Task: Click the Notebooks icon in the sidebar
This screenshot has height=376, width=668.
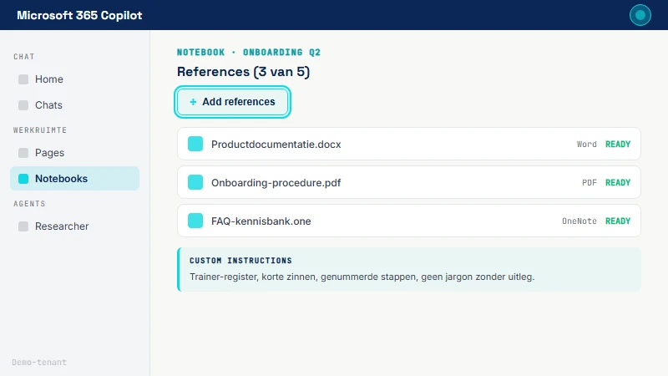Action: click(23, 179)
